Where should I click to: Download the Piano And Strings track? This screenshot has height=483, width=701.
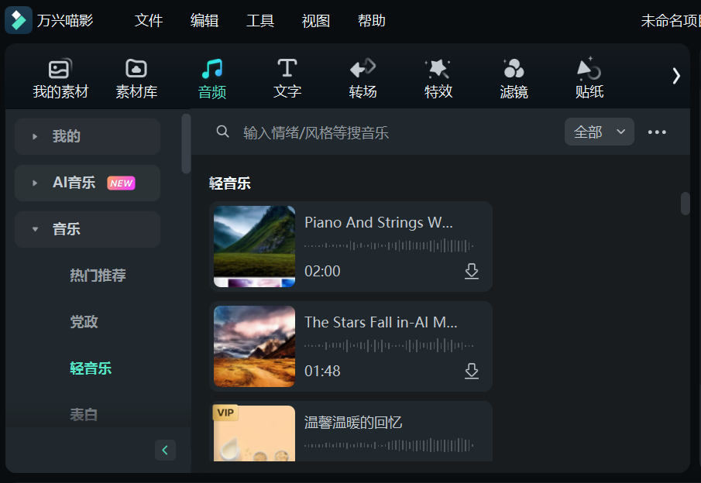472,271
